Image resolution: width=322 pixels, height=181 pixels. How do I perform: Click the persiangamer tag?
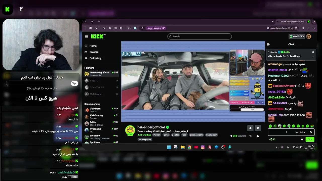coord(145,140)
